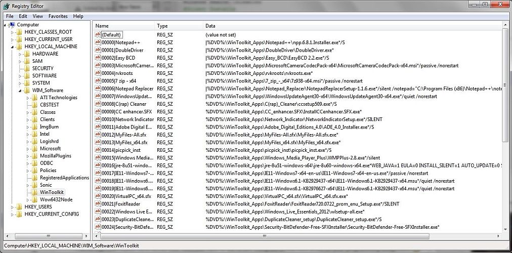This screenshot has height=253, width=512.
Task: Open the View menu
Action: [x=37, y=16]
